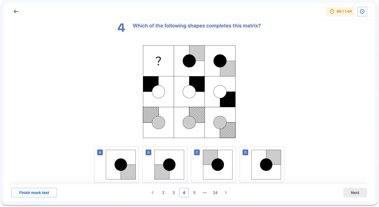Click the matrix cell containing the question mark

coord(158,61)
